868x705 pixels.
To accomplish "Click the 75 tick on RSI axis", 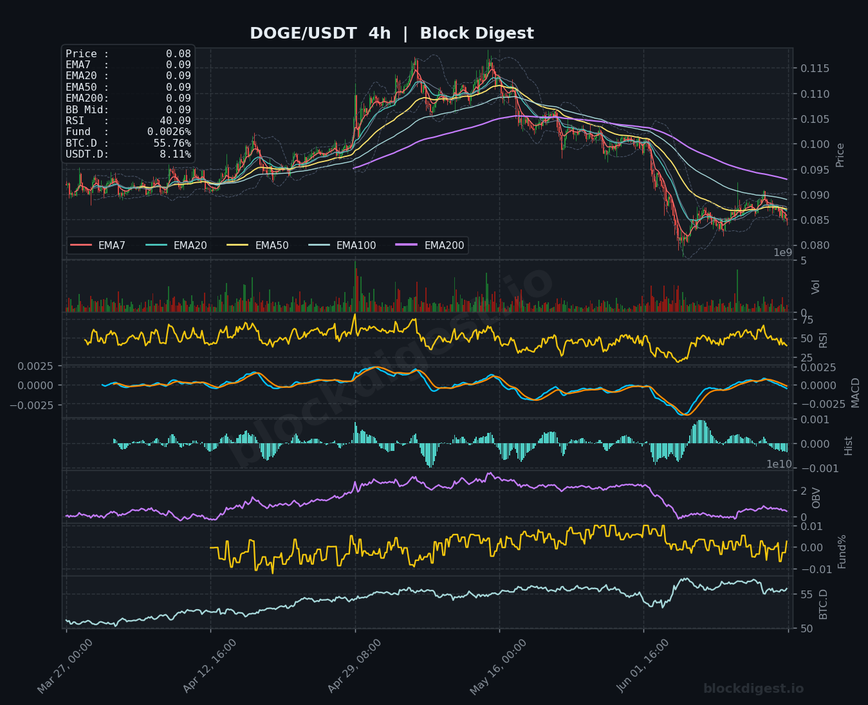I will click(807, 320).
